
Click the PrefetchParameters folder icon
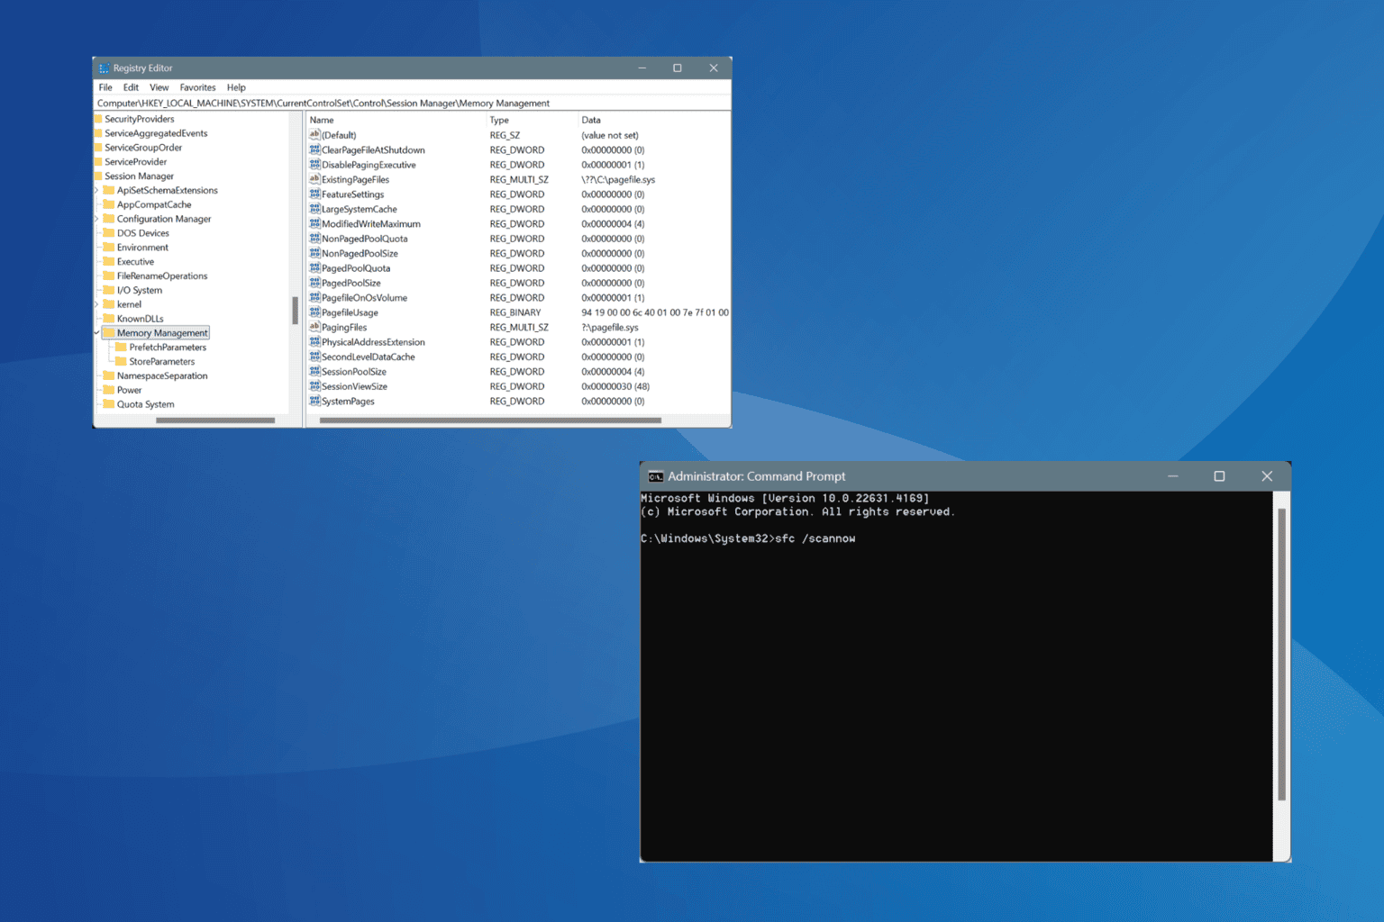(x=122, y=348)
